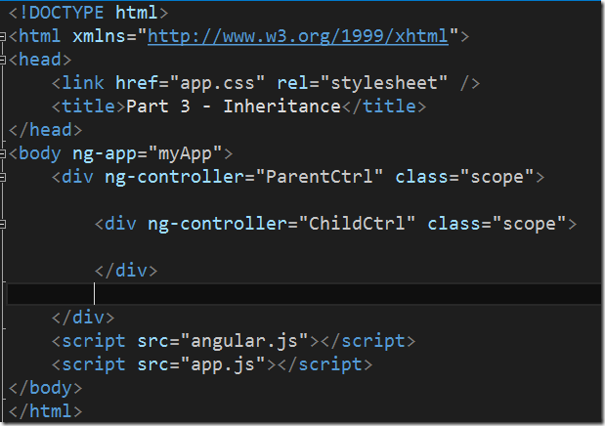Screen dimensions: 605x426
Task: Click "ng-controller" on the ChildCtrl line
Action: point(218,224)
